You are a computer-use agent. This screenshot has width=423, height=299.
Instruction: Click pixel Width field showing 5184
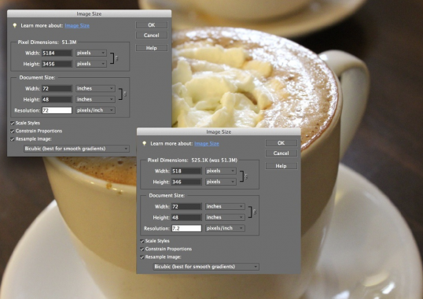pos(57,54)
